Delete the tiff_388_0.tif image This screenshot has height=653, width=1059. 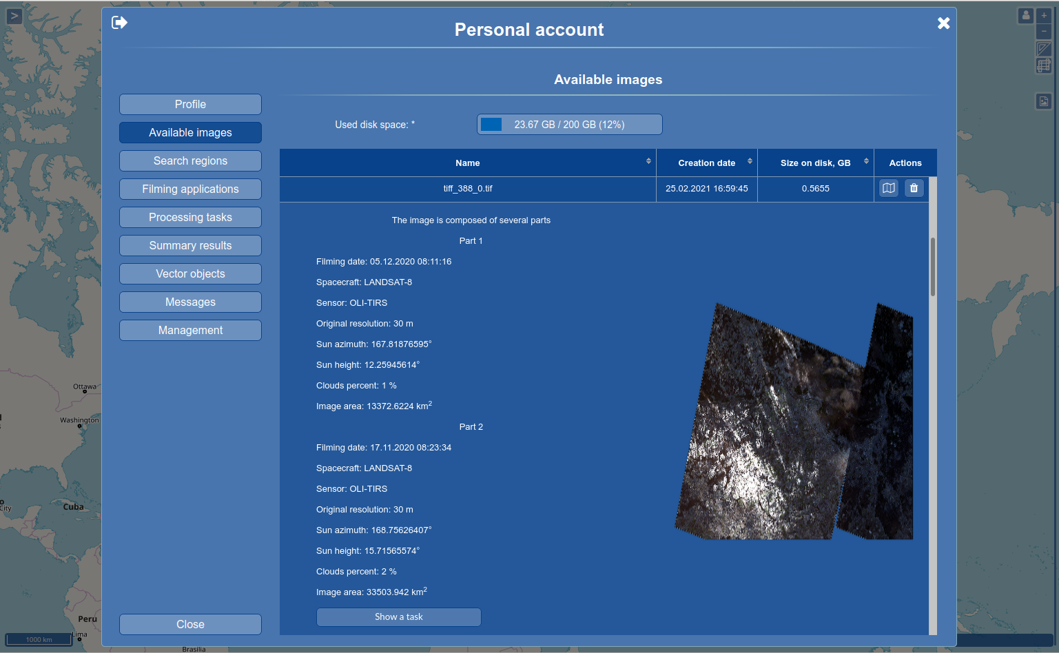pyautogui.click(x=914, y=188)
